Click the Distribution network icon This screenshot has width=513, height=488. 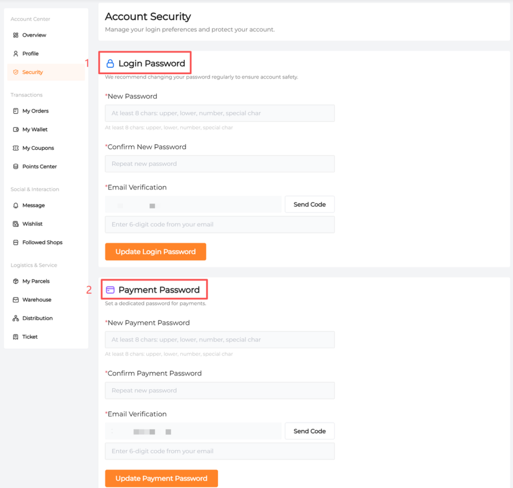point(16,318)
